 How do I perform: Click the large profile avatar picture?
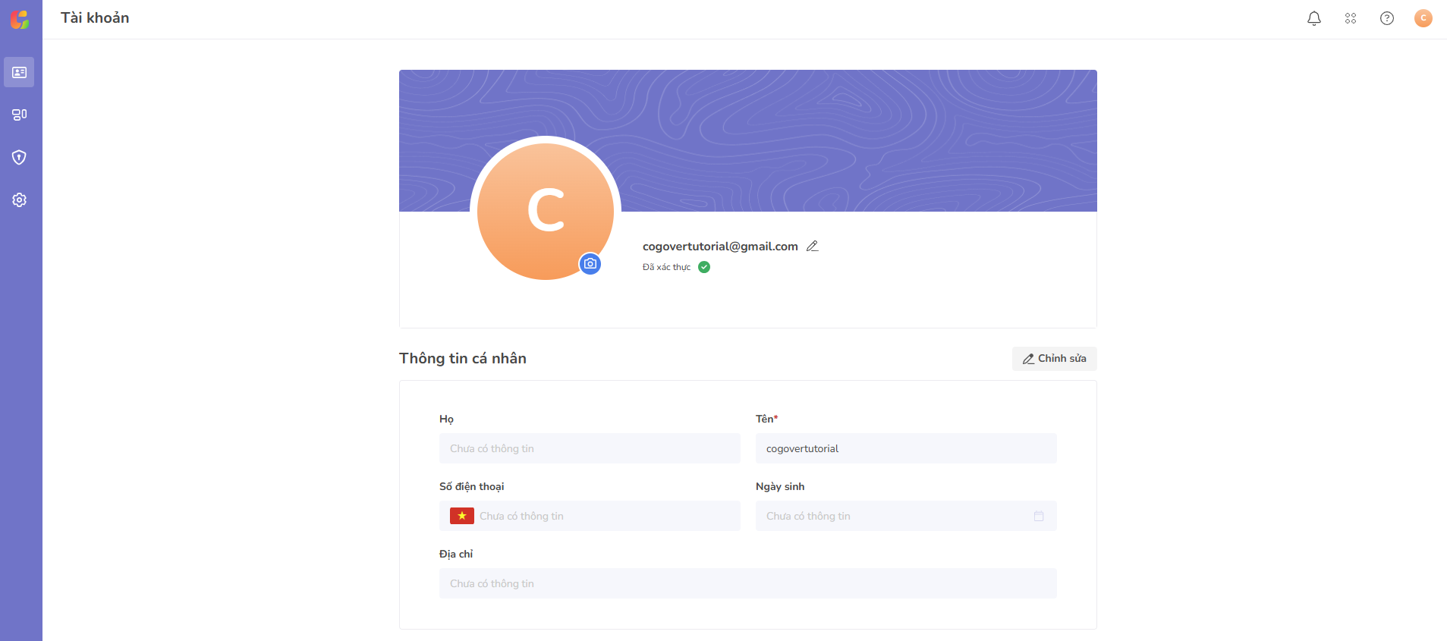[x=545, y=211]
